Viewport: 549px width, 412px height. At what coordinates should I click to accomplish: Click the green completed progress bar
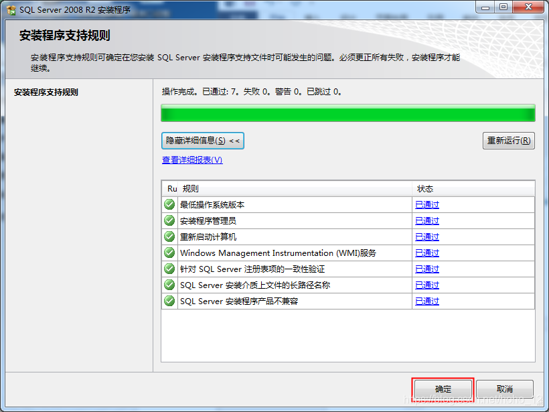click(x=348, y=113)
